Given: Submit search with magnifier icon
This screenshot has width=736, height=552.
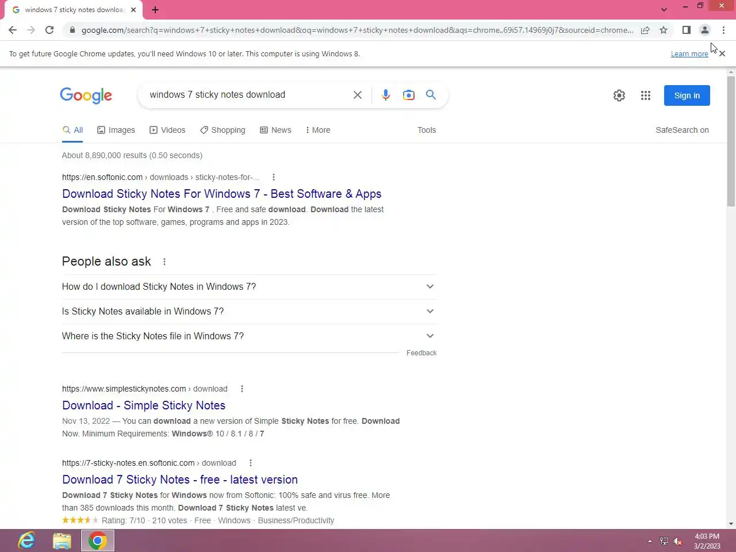Looking at the screenshot, I should [431, 95].
